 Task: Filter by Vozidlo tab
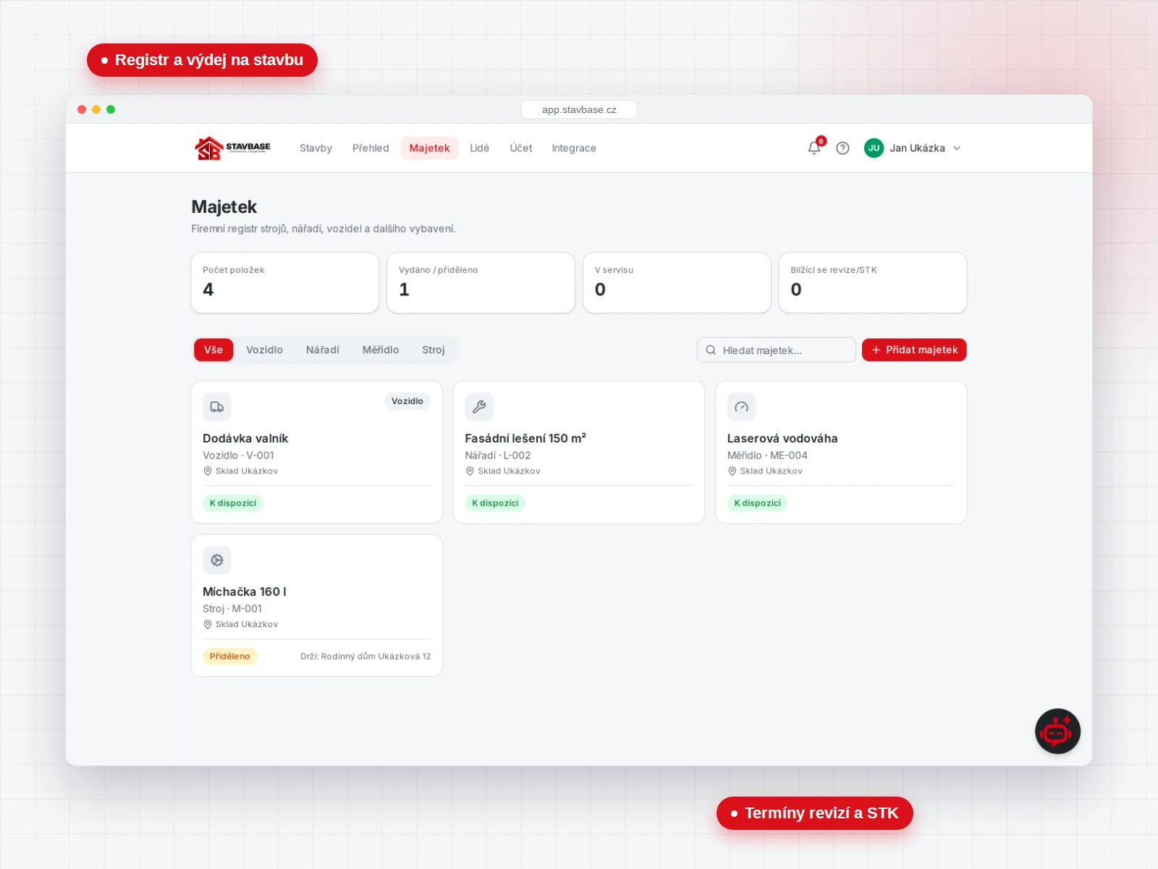point(264,350)
